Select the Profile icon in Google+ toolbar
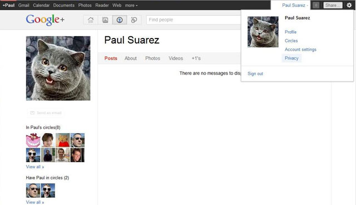 point(120,20)
